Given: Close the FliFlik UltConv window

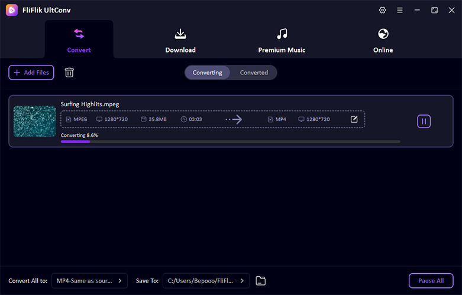Looking at the screenshot, I should point(451,10).
